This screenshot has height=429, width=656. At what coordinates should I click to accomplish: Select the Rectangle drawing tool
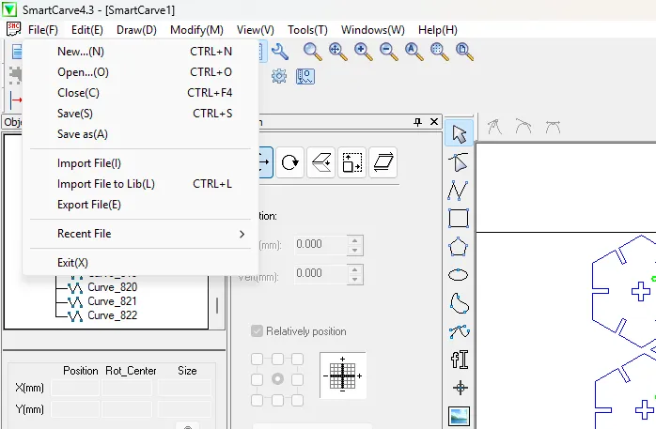click(459, 218)
